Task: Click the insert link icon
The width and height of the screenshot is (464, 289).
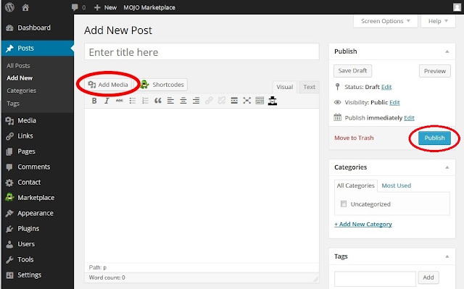Action: pos(209,101)
